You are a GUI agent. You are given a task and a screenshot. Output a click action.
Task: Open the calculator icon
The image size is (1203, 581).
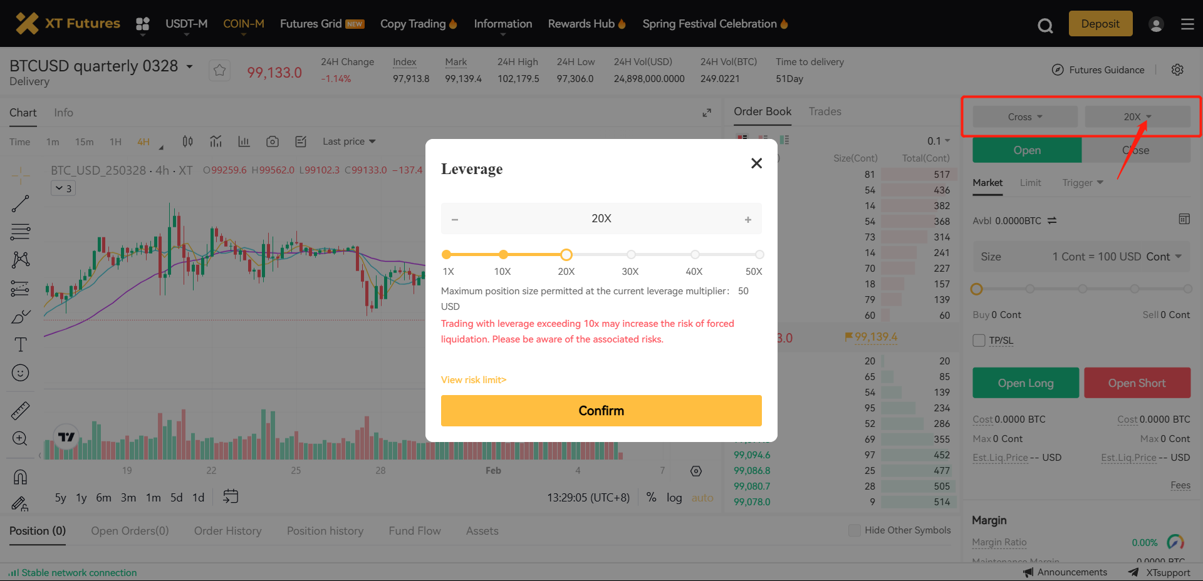1184,219
